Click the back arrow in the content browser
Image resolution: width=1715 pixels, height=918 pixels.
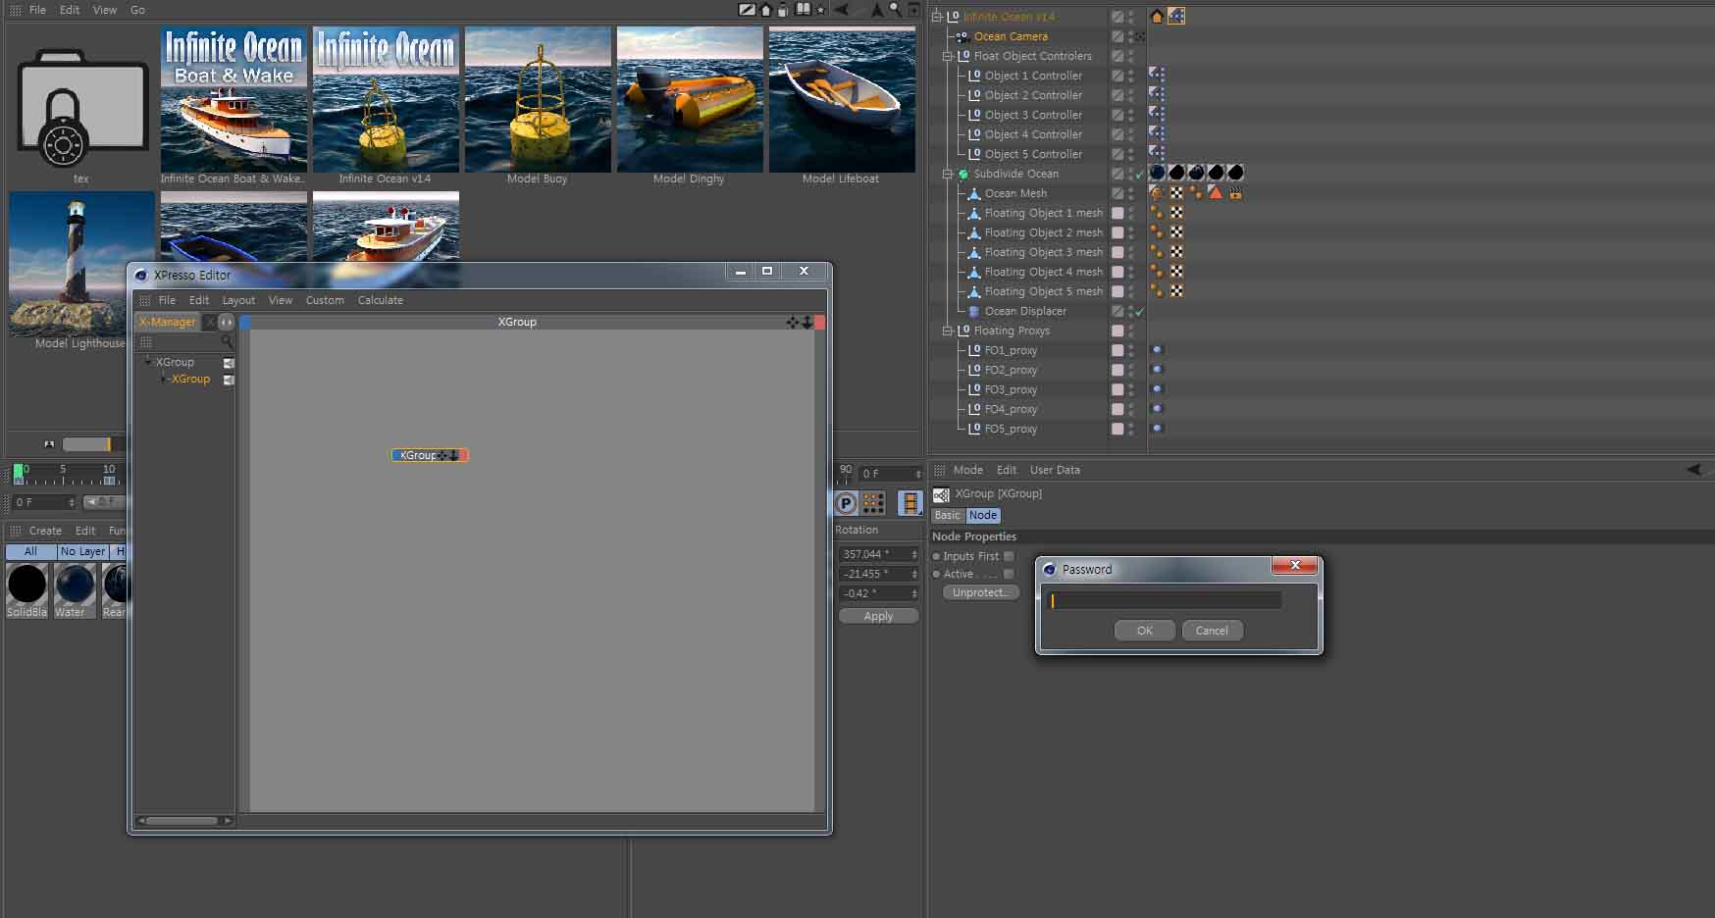tap(842, 10)
